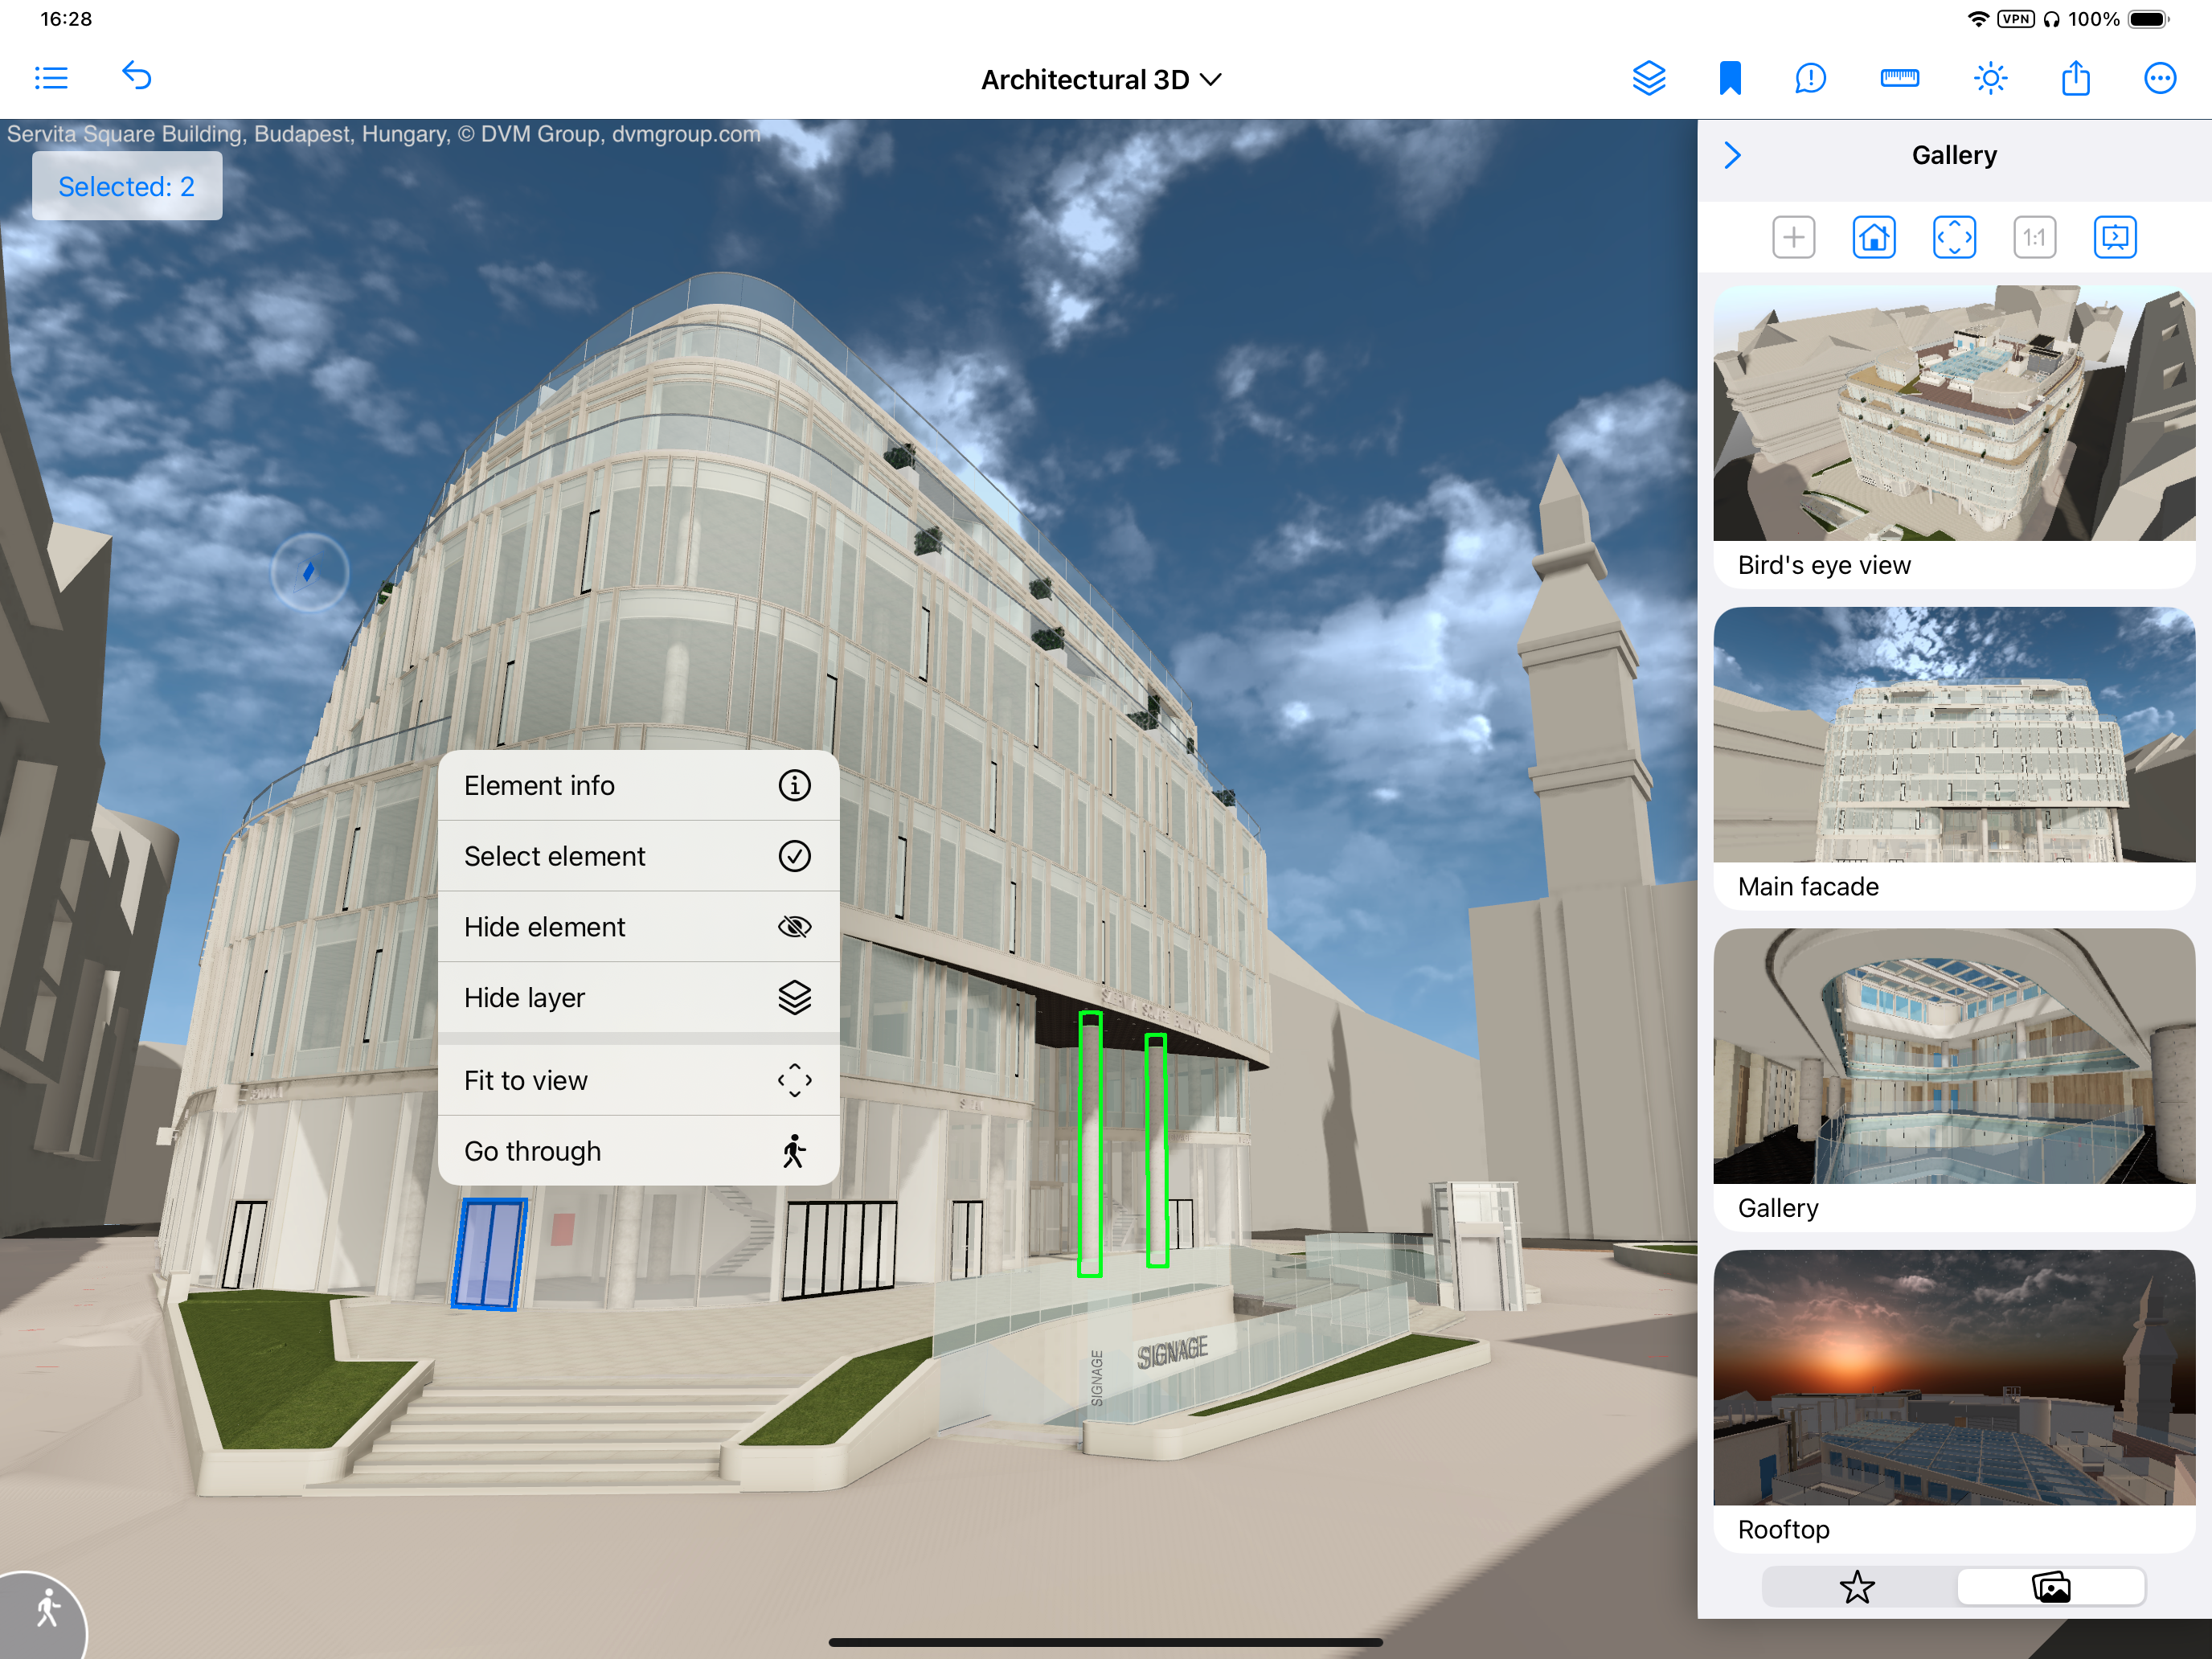Tap the Selected: 2 button
Viewport: 2212px width, 1659px height.
tap(127, 186)
